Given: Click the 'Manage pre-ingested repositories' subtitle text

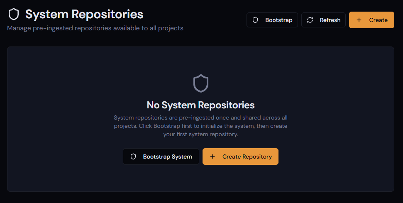Looking at the screenshot, I should [x=95, y=28].
